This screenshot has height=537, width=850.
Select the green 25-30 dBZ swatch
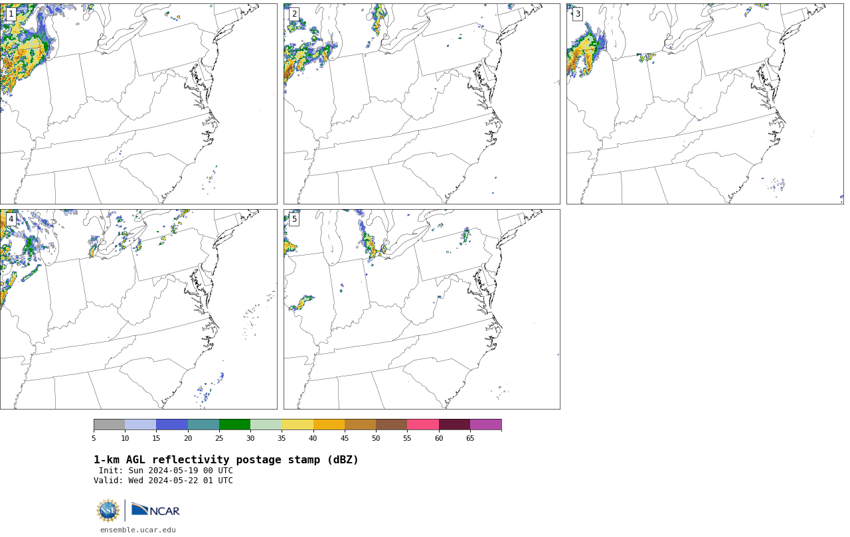coord(234,425)
